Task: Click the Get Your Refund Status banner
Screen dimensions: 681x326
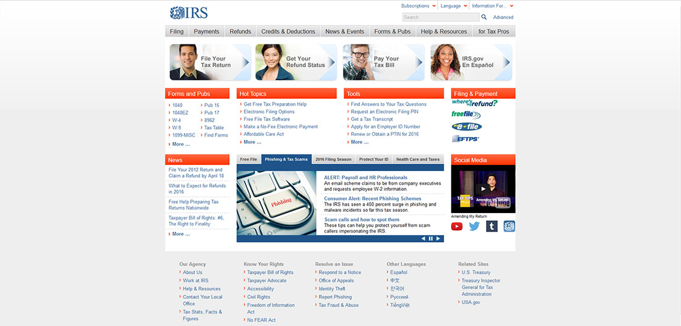Action: click(x=296, y=62)
